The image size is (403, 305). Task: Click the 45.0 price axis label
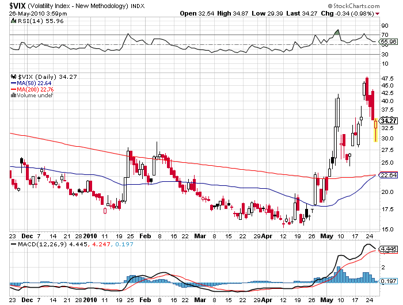387,86
